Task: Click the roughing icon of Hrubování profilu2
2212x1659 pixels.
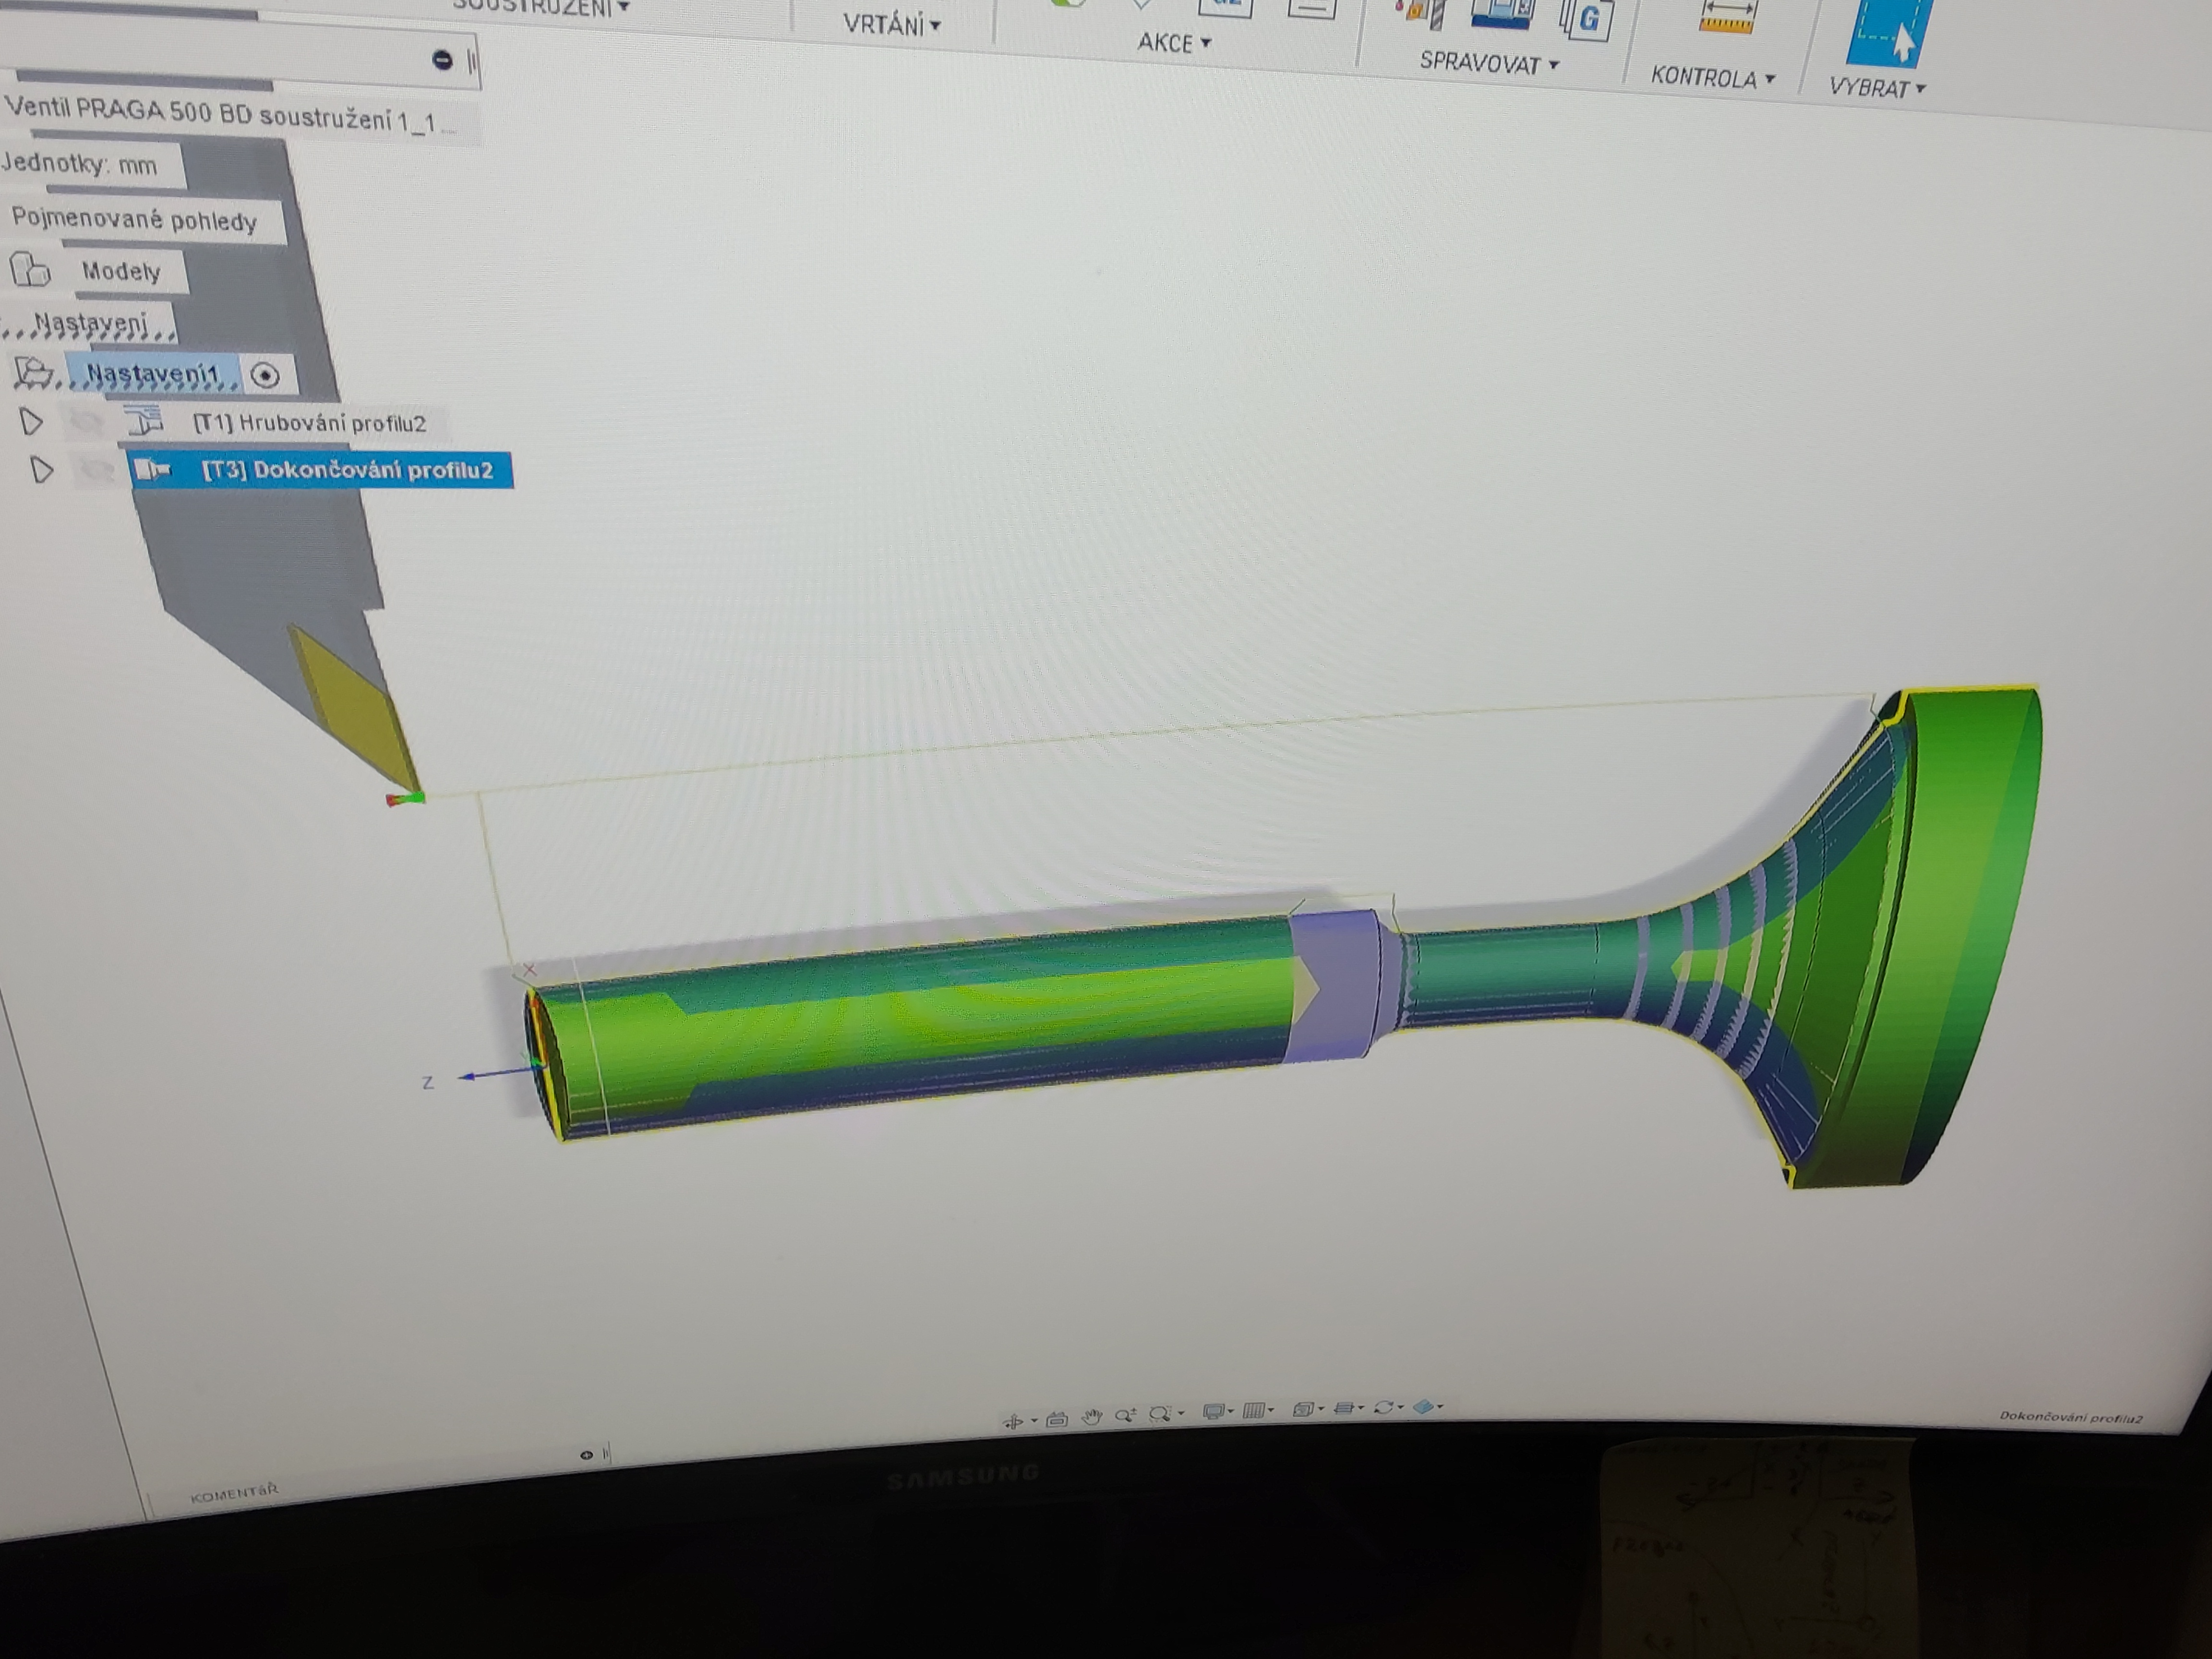Action: pos(144,420)
